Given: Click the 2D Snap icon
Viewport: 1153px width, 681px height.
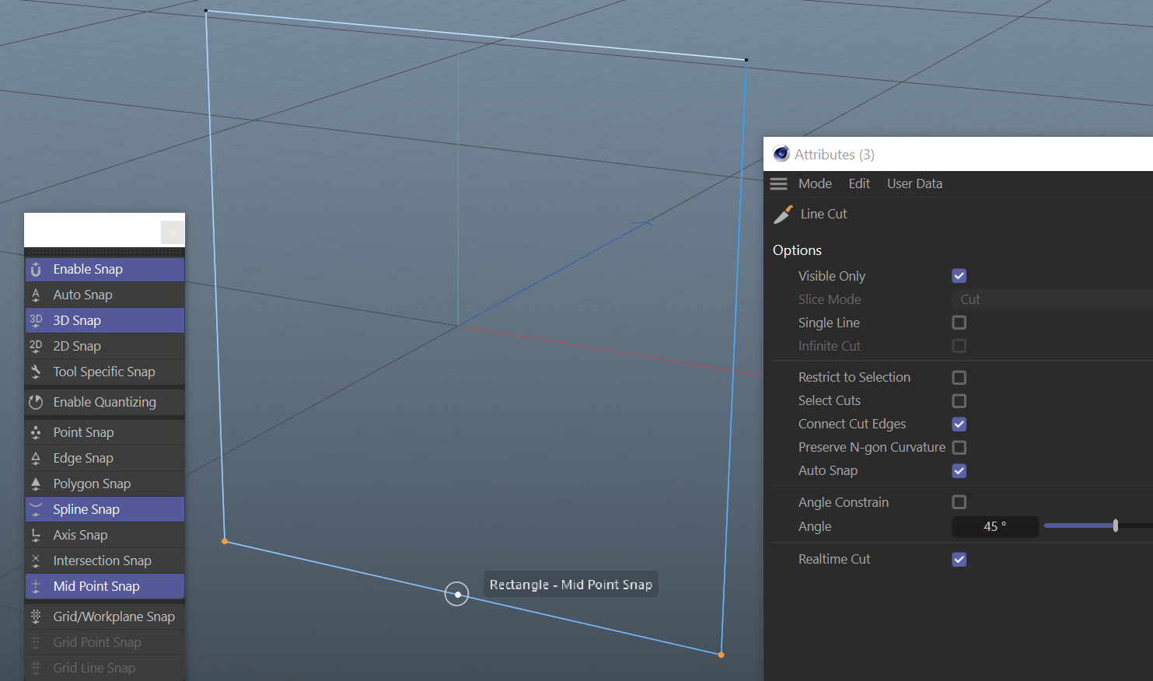Looking at the screenshot, I should click(x=36, y=346).
